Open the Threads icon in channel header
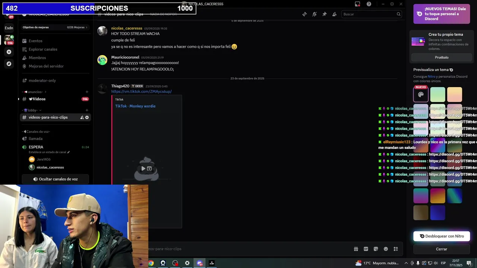The height and width of the screenshot is (268, 477). click(x=304, y=14)
